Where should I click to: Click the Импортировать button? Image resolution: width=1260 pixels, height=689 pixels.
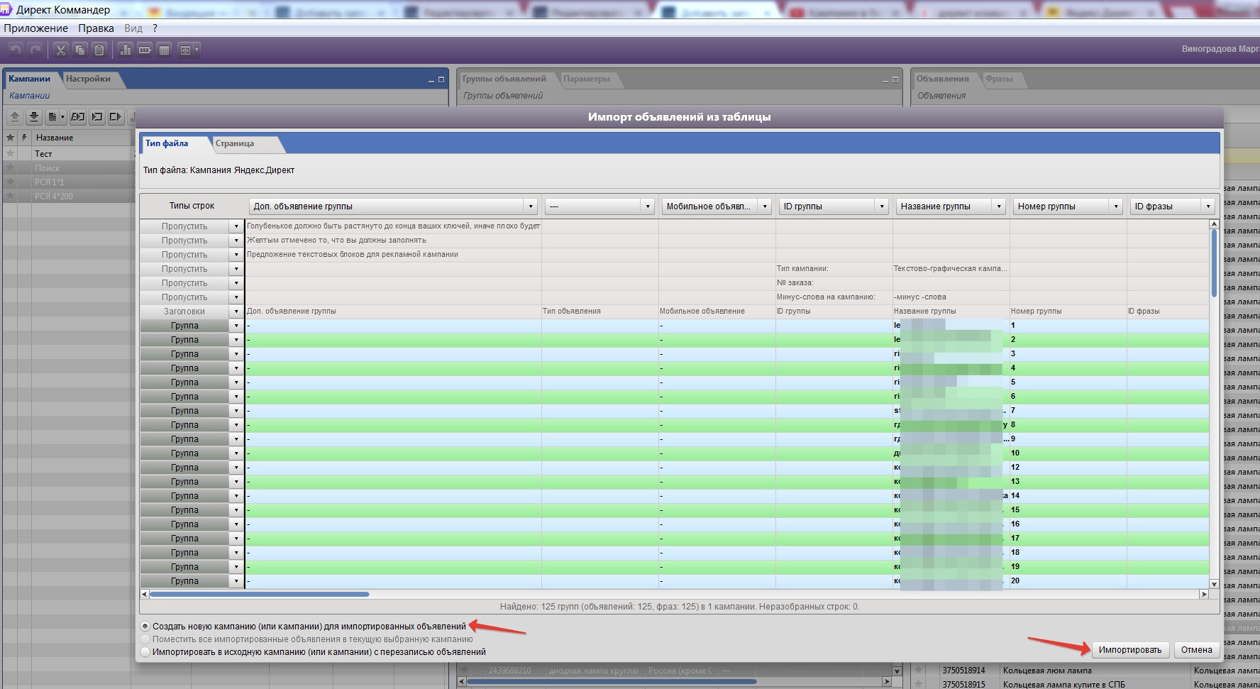point(1130,650)
